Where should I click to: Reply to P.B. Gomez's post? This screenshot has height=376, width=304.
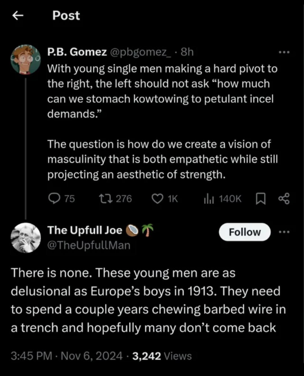pos(54,199)
